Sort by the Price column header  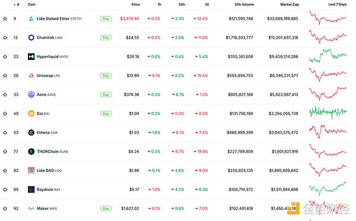(x=135, y=4)
